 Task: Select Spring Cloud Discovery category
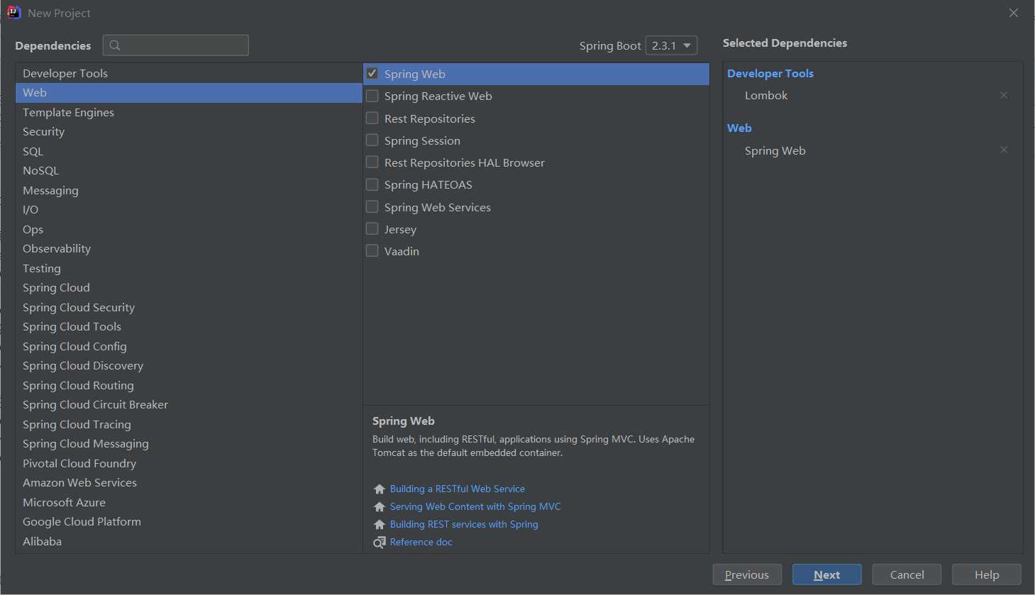pos(189,366)
